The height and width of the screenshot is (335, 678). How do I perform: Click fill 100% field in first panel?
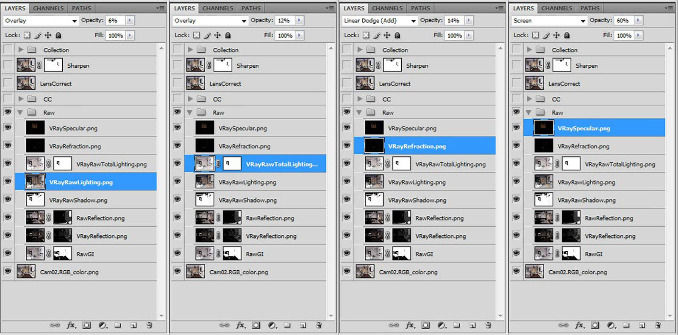[x=115, y=36]
